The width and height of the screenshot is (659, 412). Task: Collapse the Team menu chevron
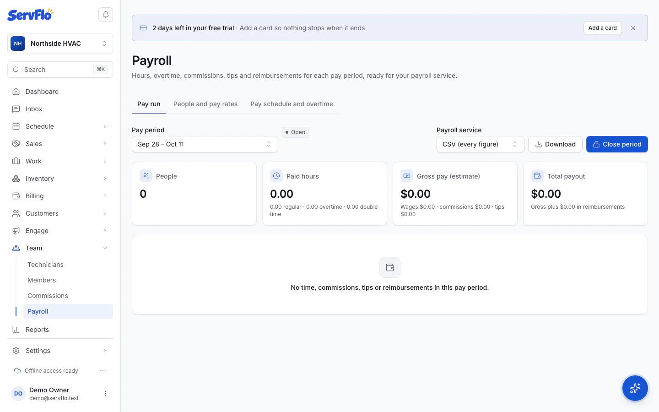click(x=105, y=248)
